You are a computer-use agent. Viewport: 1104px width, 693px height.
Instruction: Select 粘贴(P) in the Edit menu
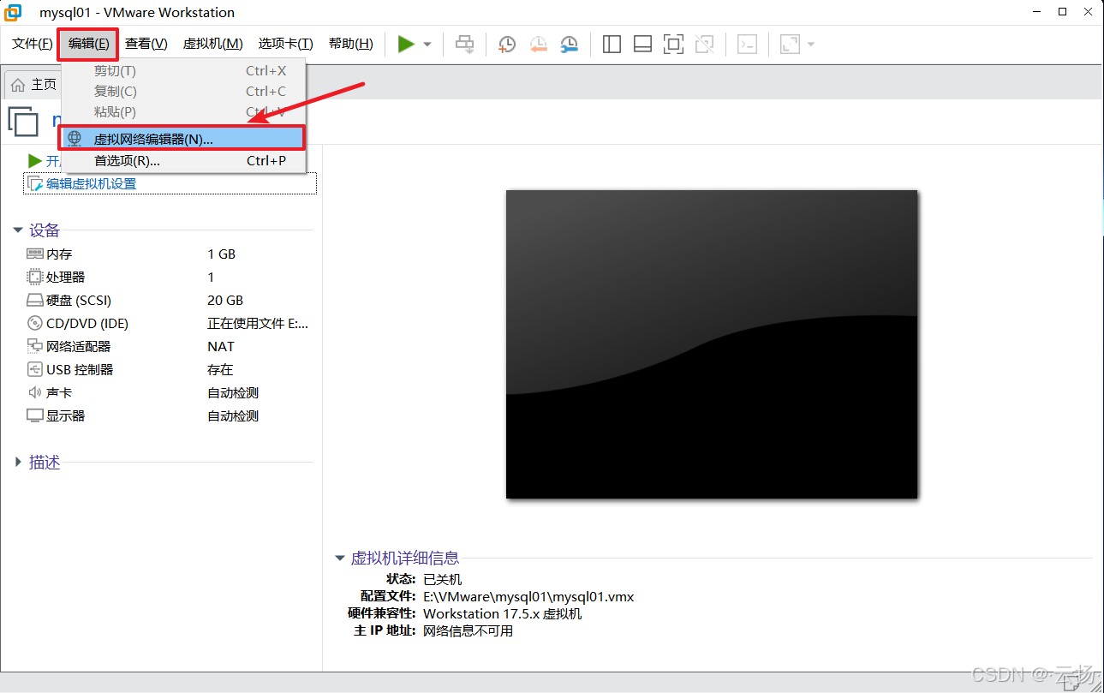pos(182,111)
